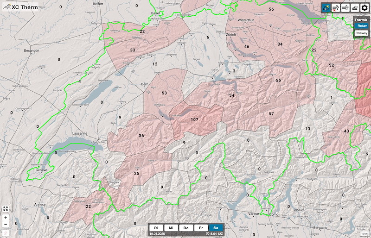
Task: Switch to Oneway thermal mode
Action: point(361,33)
